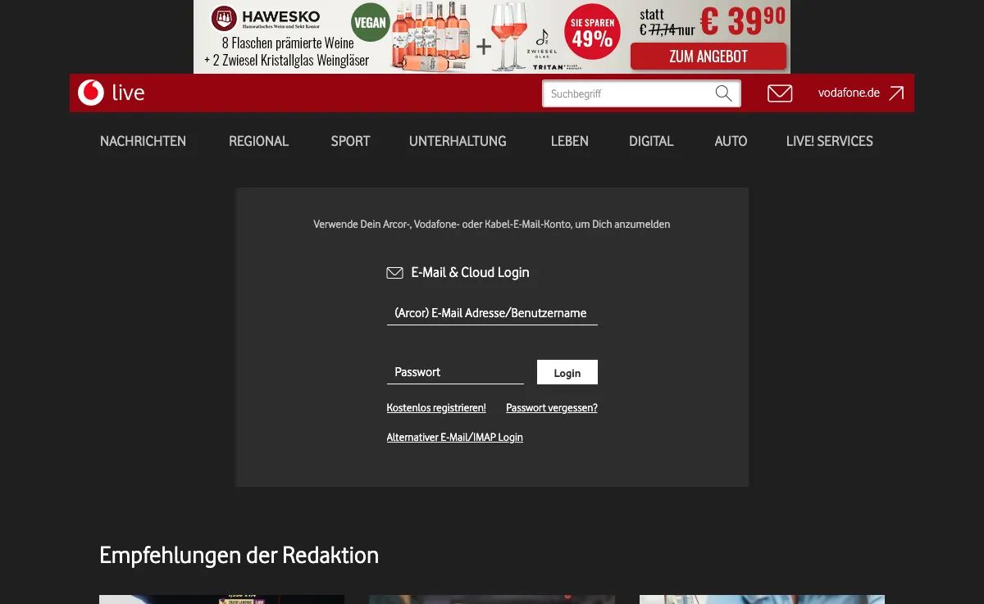
Task: Click the live text next to logo
Action: coord(128,93)
